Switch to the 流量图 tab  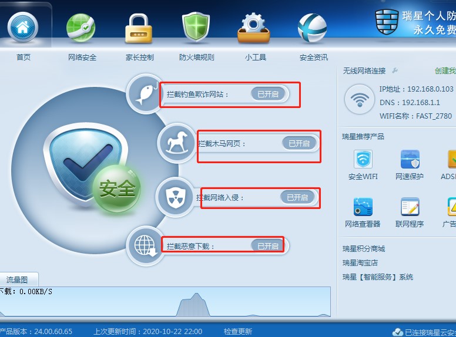[x=17, y=279]
